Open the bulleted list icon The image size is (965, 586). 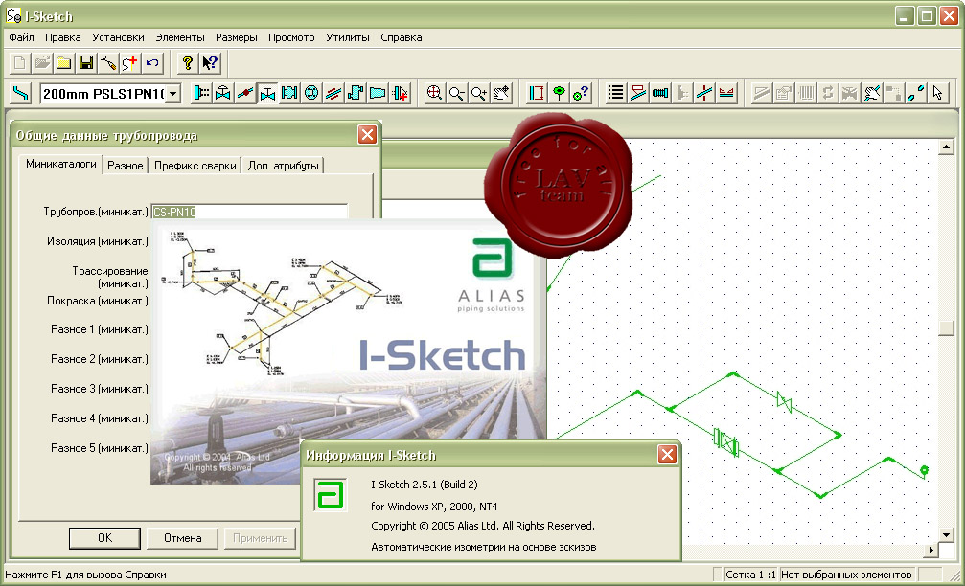615,94
